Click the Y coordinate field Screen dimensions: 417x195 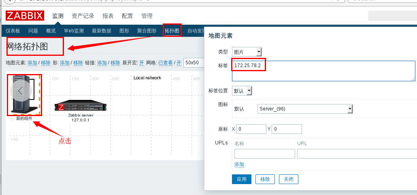(x=287, y=129)
